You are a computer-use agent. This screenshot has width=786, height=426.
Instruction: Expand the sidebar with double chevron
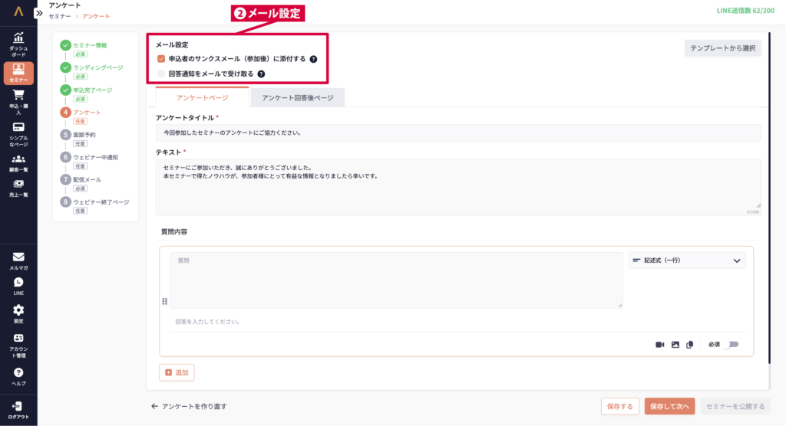point(39,14)
